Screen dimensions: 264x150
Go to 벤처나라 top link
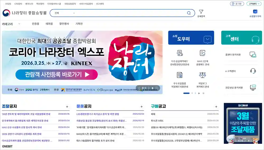[x=29, y=4]
